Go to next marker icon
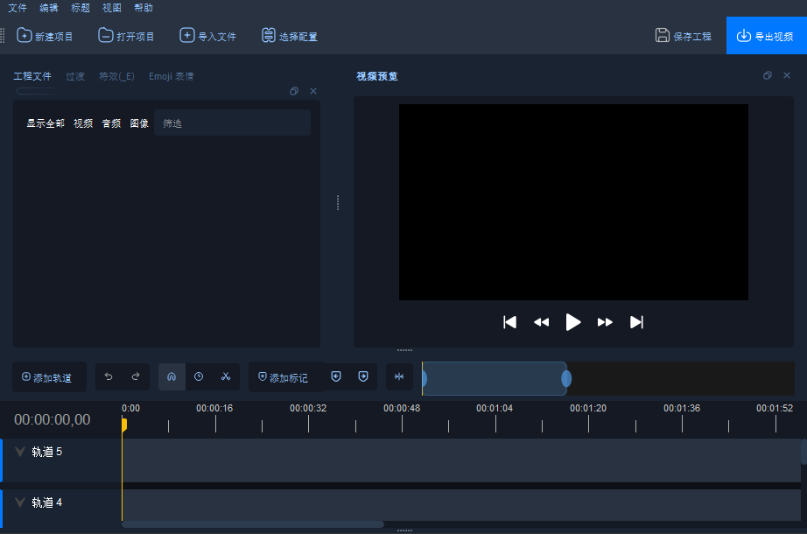807x534 pixels. coord(363,376)
